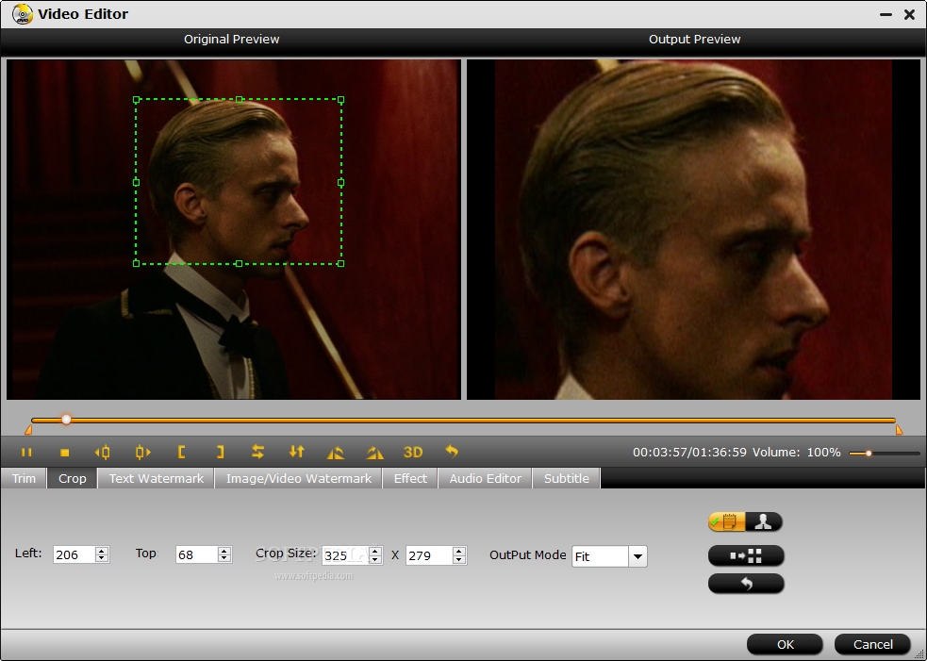Stop the video playback
The height and width of the screenshot is (661, 927).
(65, 453)
